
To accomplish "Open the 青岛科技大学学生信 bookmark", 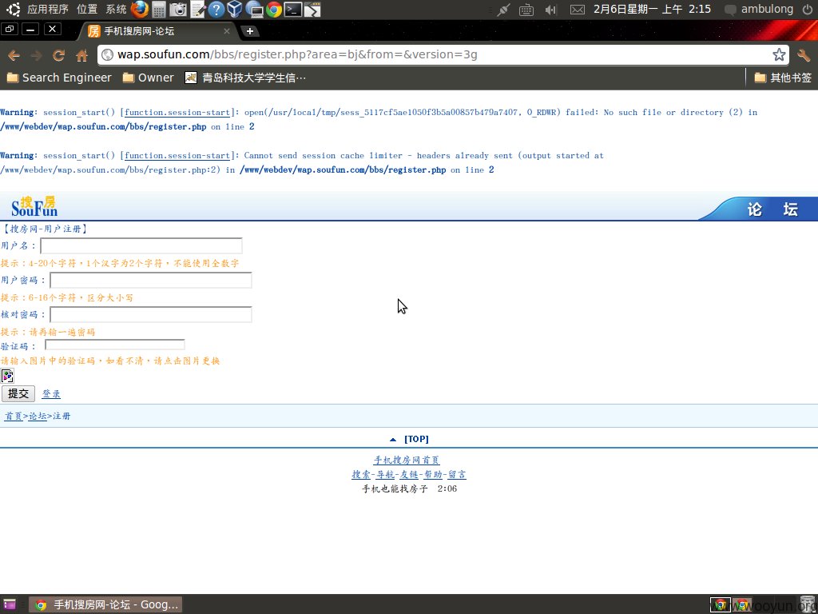I will click(x=246, y=78).
